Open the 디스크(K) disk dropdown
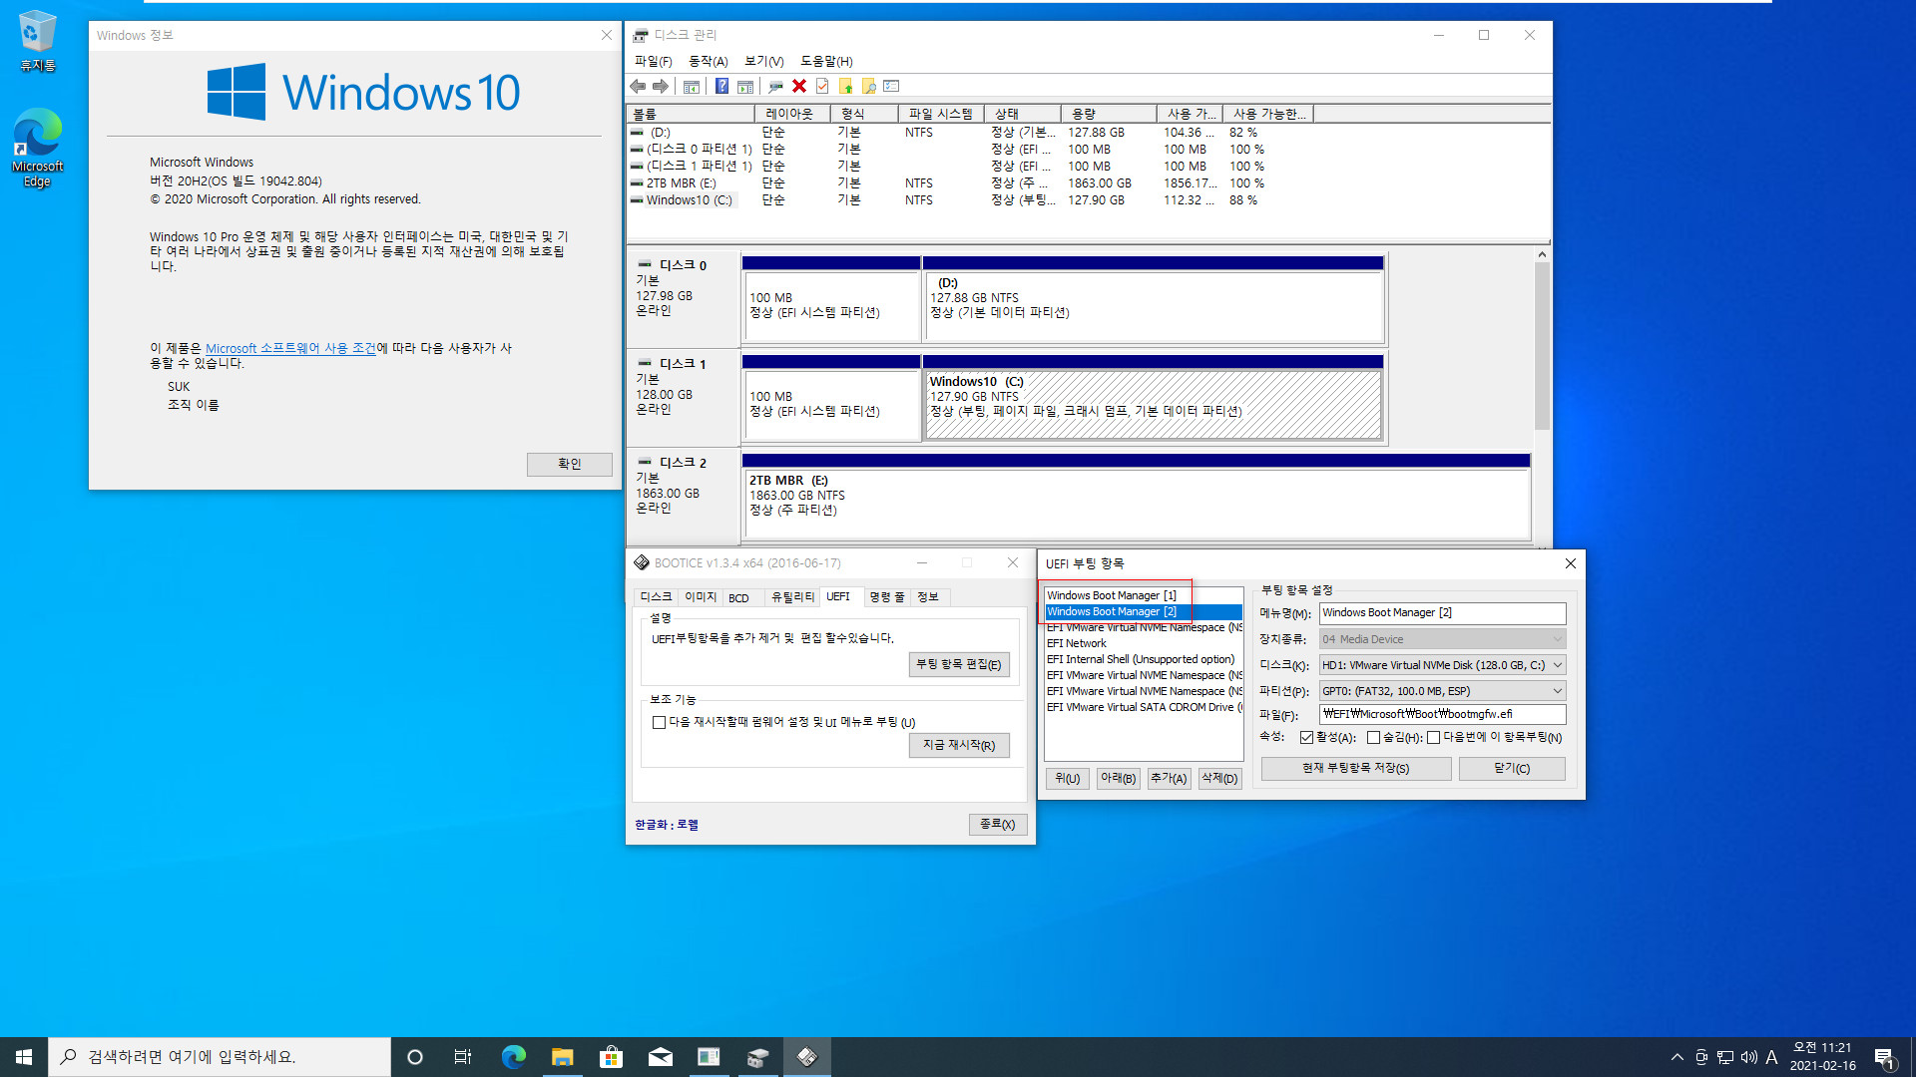Screen dimensions: 1916x1077 1442,665
